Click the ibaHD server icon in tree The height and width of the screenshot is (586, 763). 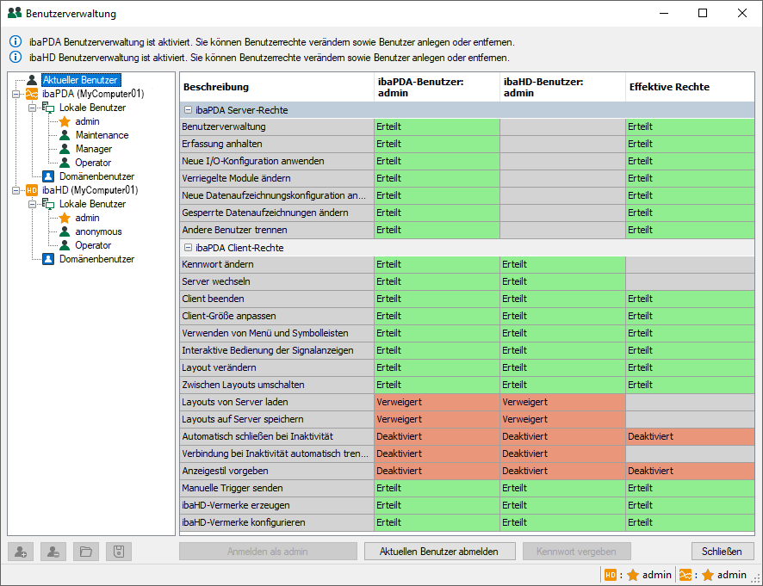coord(32,190)
